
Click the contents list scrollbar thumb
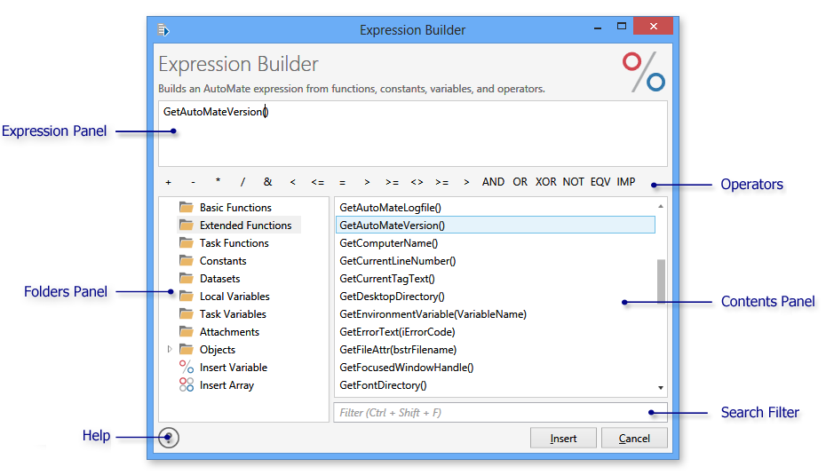click(x=661, y=281)
